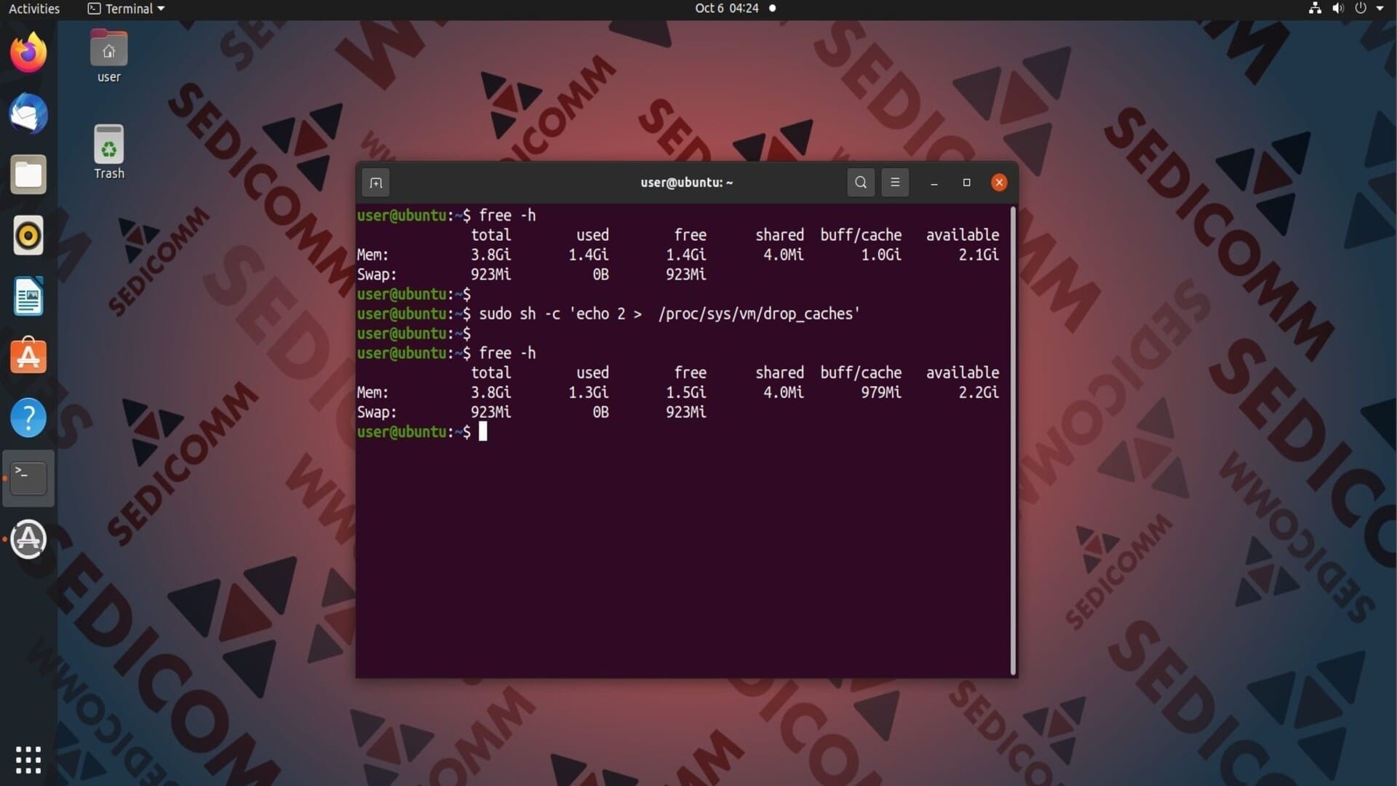Viewport: 1397px width, 786px height.
Task: Click the volume icon in top bar
Action: click(1337, 9)
